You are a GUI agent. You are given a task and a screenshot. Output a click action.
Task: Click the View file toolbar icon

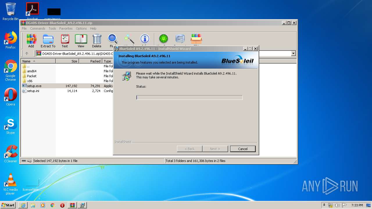tap(81, 41)
